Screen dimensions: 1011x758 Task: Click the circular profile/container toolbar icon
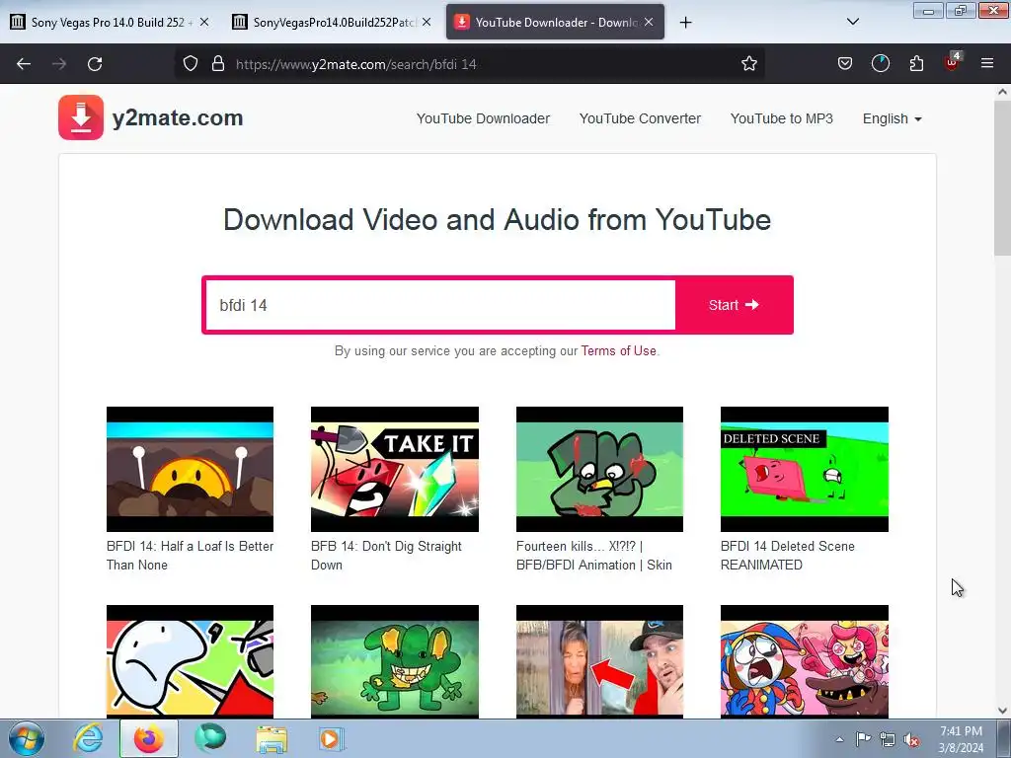(880, 63)
